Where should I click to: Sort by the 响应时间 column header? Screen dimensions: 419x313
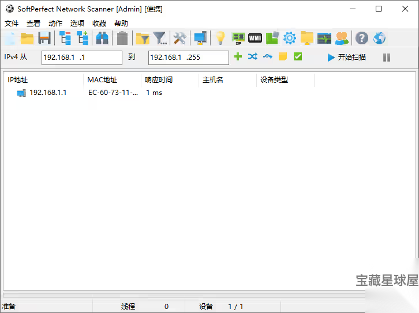(170, 79)
